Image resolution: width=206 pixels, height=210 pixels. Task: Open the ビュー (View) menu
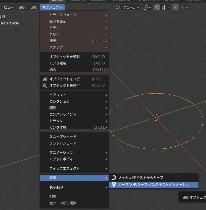(9, 7)
